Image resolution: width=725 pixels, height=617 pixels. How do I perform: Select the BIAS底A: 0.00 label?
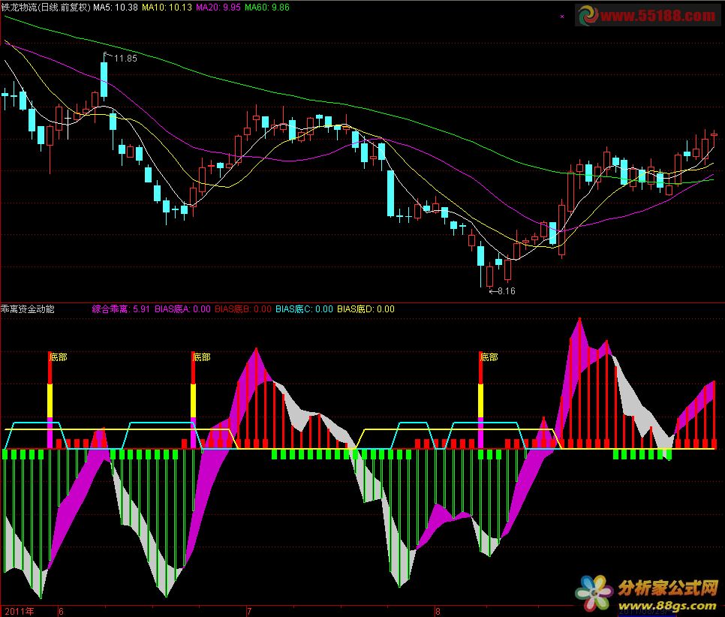click(182, 309)
